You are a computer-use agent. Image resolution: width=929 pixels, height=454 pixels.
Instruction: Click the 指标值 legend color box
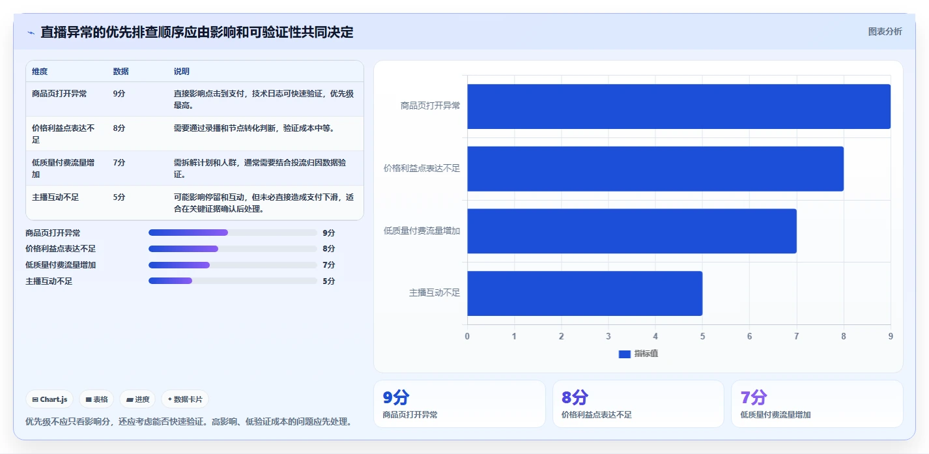coord(624,354)
